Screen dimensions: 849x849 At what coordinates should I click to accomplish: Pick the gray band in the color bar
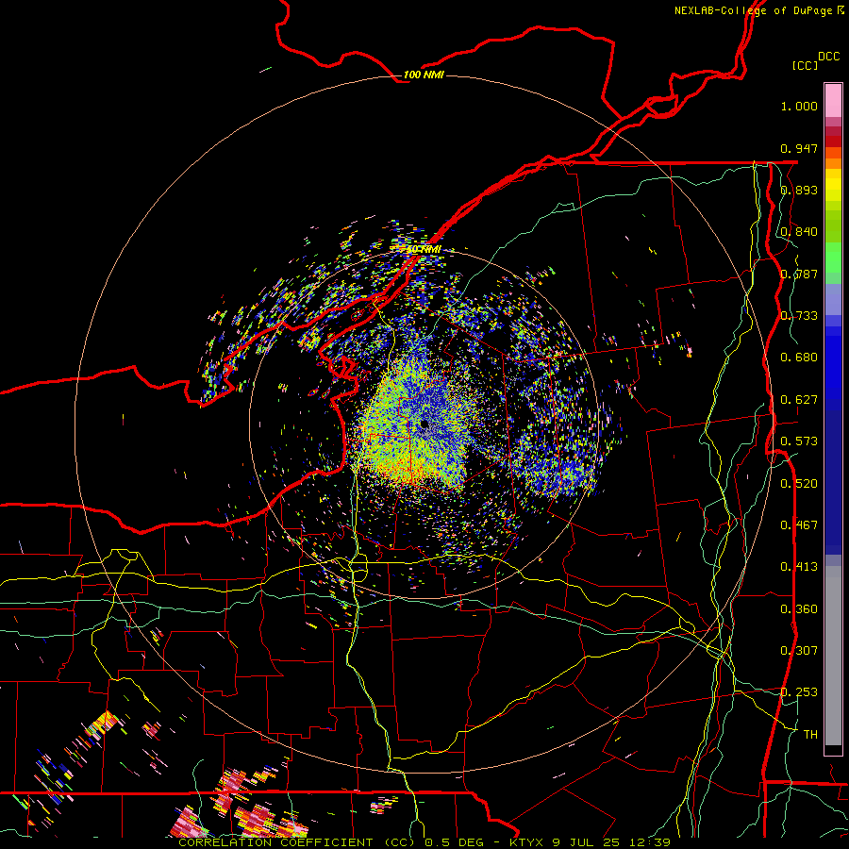click(x=833, y=656)
